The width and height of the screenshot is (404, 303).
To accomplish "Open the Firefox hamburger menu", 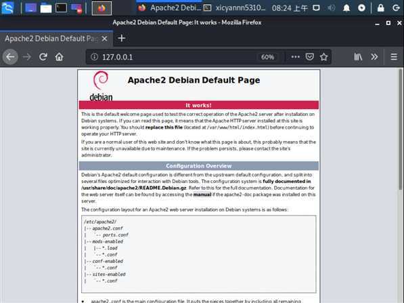I will [x=394, y=57].
